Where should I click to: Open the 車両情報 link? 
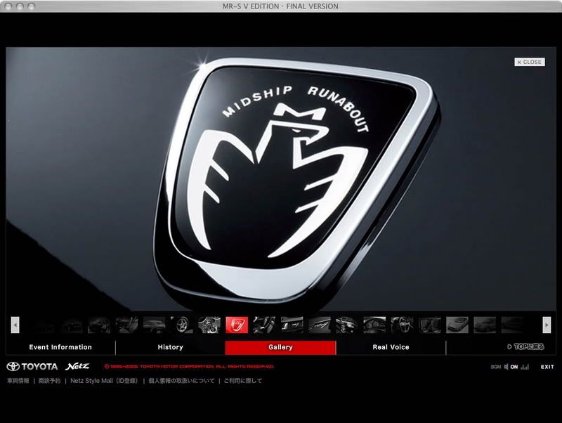[18, 381]
